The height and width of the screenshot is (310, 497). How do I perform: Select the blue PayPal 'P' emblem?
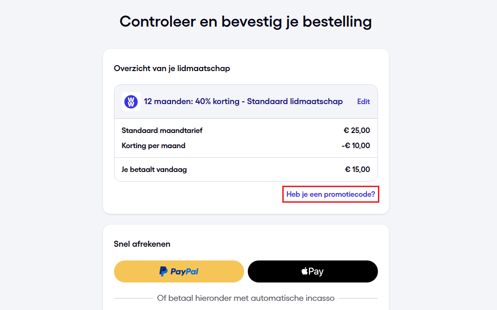point(164,271)
